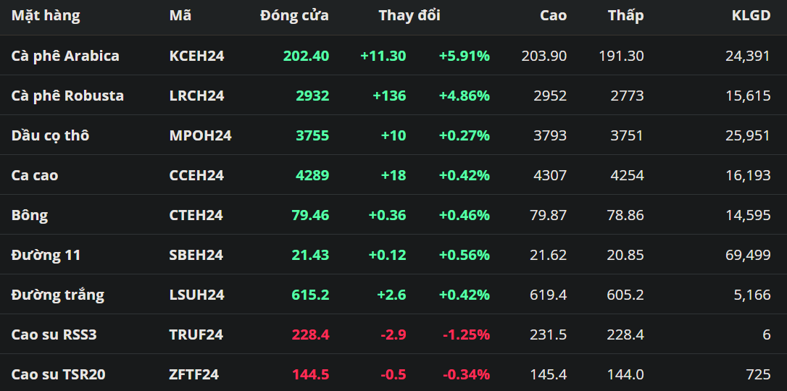
Task: Click the Thay đổi column header
Action: [x=409, y=15]
